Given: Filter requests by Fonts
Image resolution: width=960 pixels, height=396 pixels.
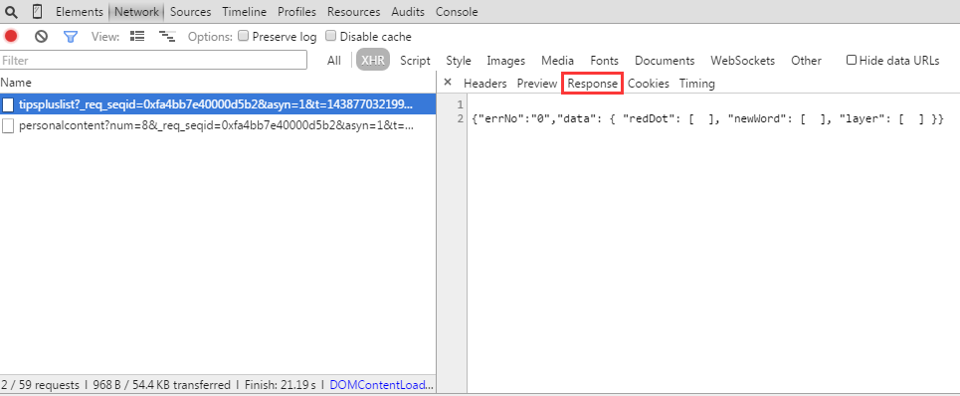Looking at the screenshot, I should [604, 61].
